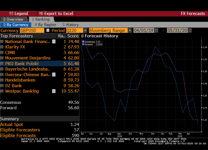Sort forecasters by the Score column header
Viewport: 208px width, 150px height.
pyautogui.click(x=73, y=36)
